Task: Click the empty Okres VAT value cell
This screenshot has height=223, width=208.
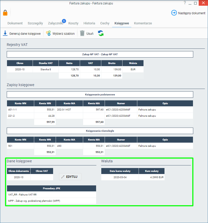Action: click(42, 177)
